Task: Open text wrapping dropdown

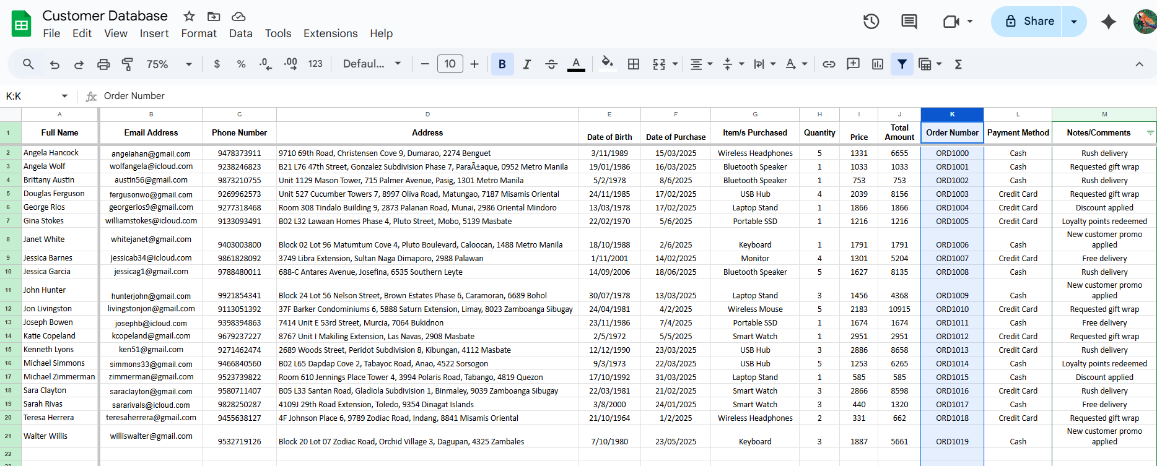Action: (764, 64)
